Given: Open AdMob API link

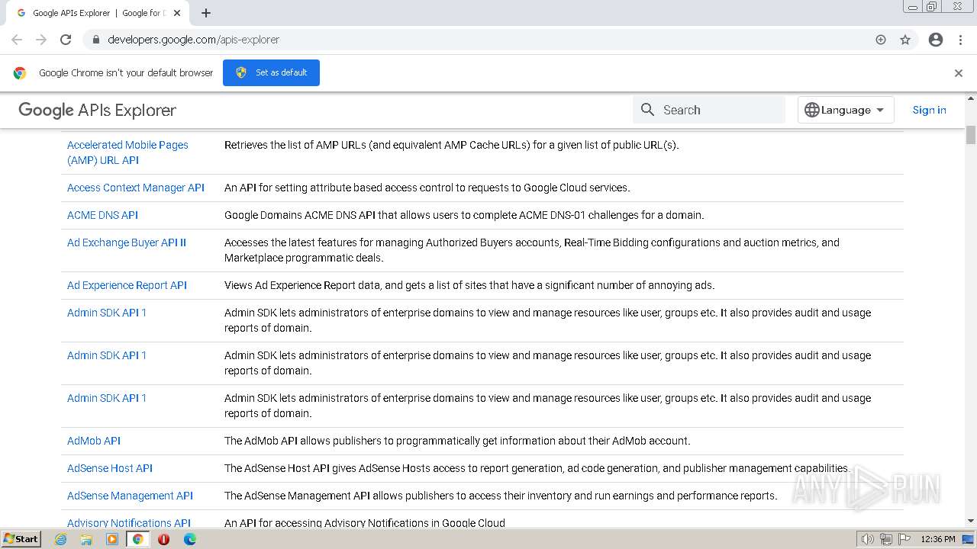Looking at the screenshot, I should (x=94, y=441).
